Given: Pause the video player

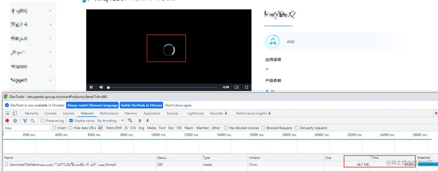Looking at the screenshot, I should [91, 87].
